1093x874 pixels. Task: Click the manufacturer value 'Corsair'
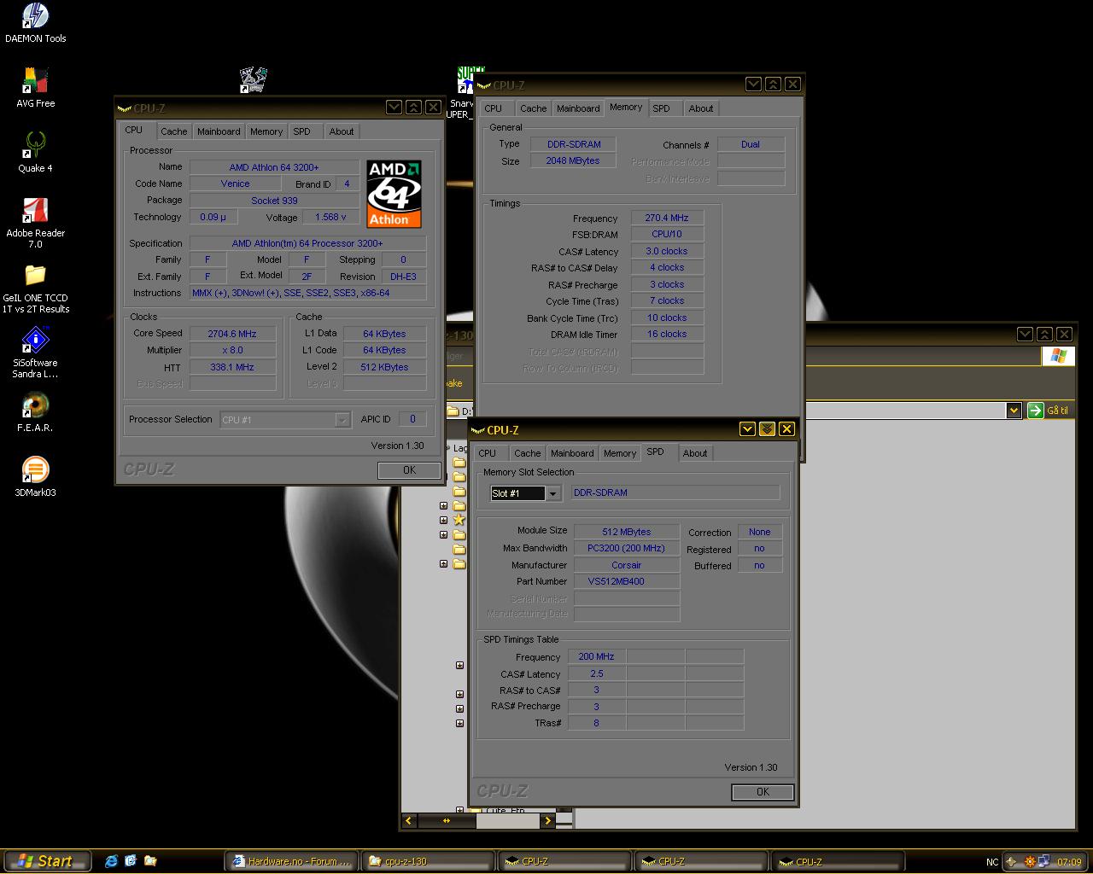tap(627, 565)
